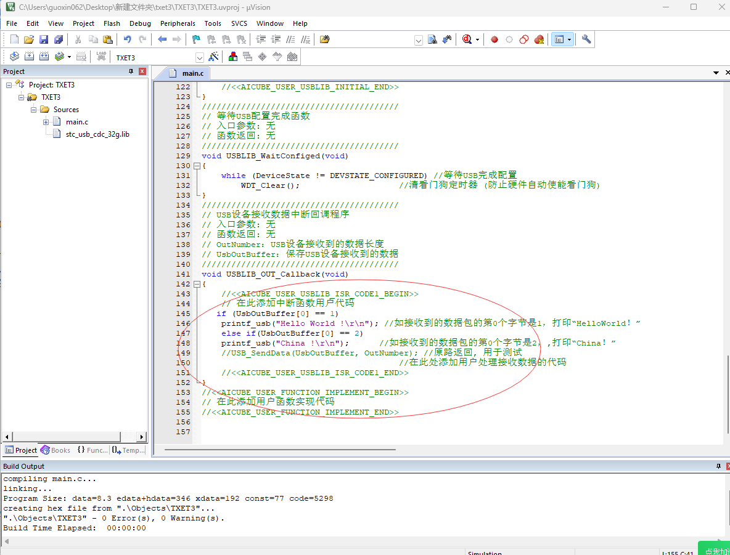This screenshot has width=730, height=555.
Task: Collapse code fold at line 142
Action: (x=197, y=284)
